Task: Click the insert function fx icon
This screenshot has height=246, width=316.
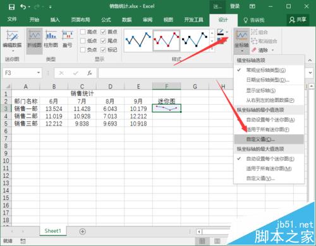Action: coord(90,73)
